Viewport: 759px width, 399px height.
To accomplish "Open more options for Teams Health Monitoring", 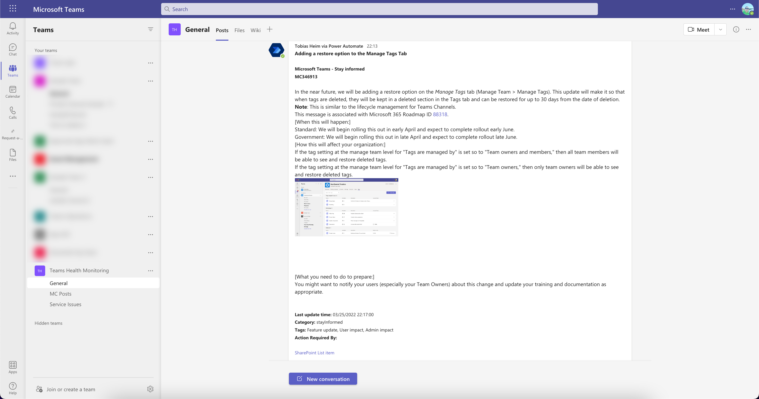I will pos(151,271).
